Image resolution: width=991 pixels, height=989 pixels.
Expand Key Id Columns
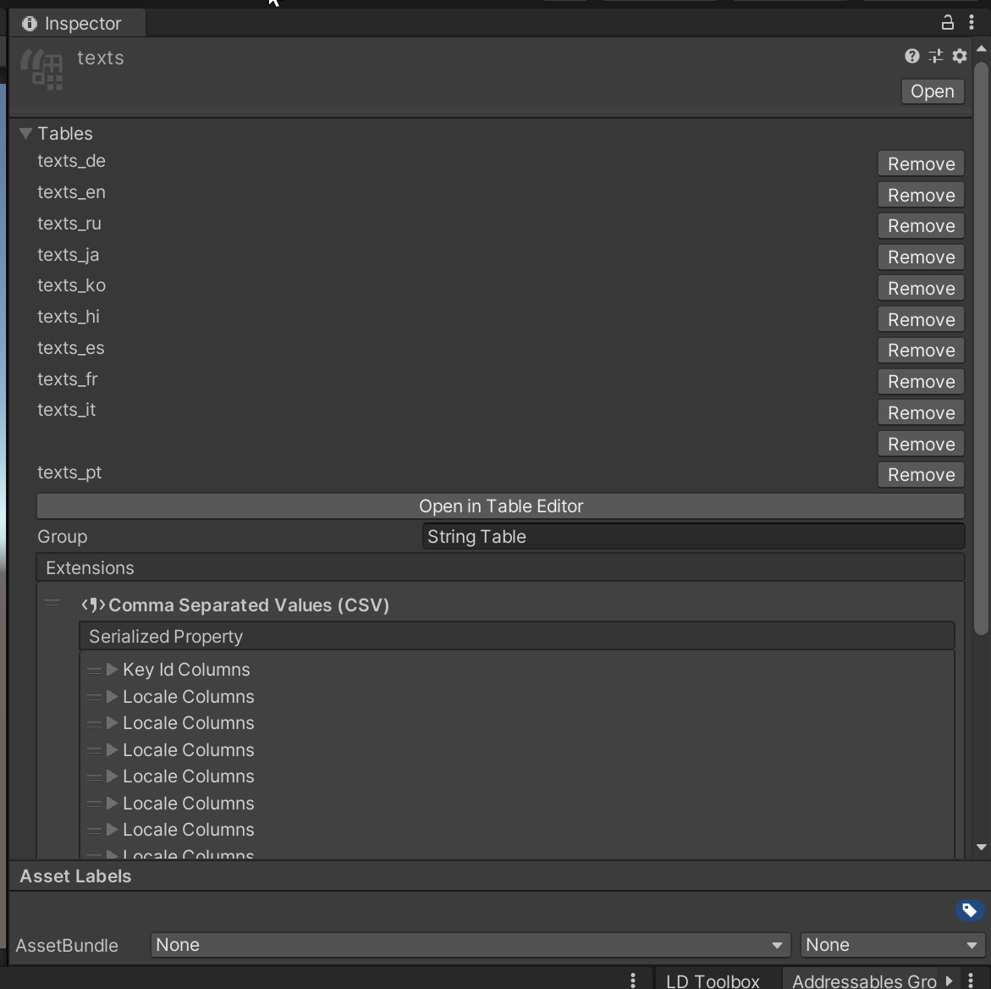110,669
